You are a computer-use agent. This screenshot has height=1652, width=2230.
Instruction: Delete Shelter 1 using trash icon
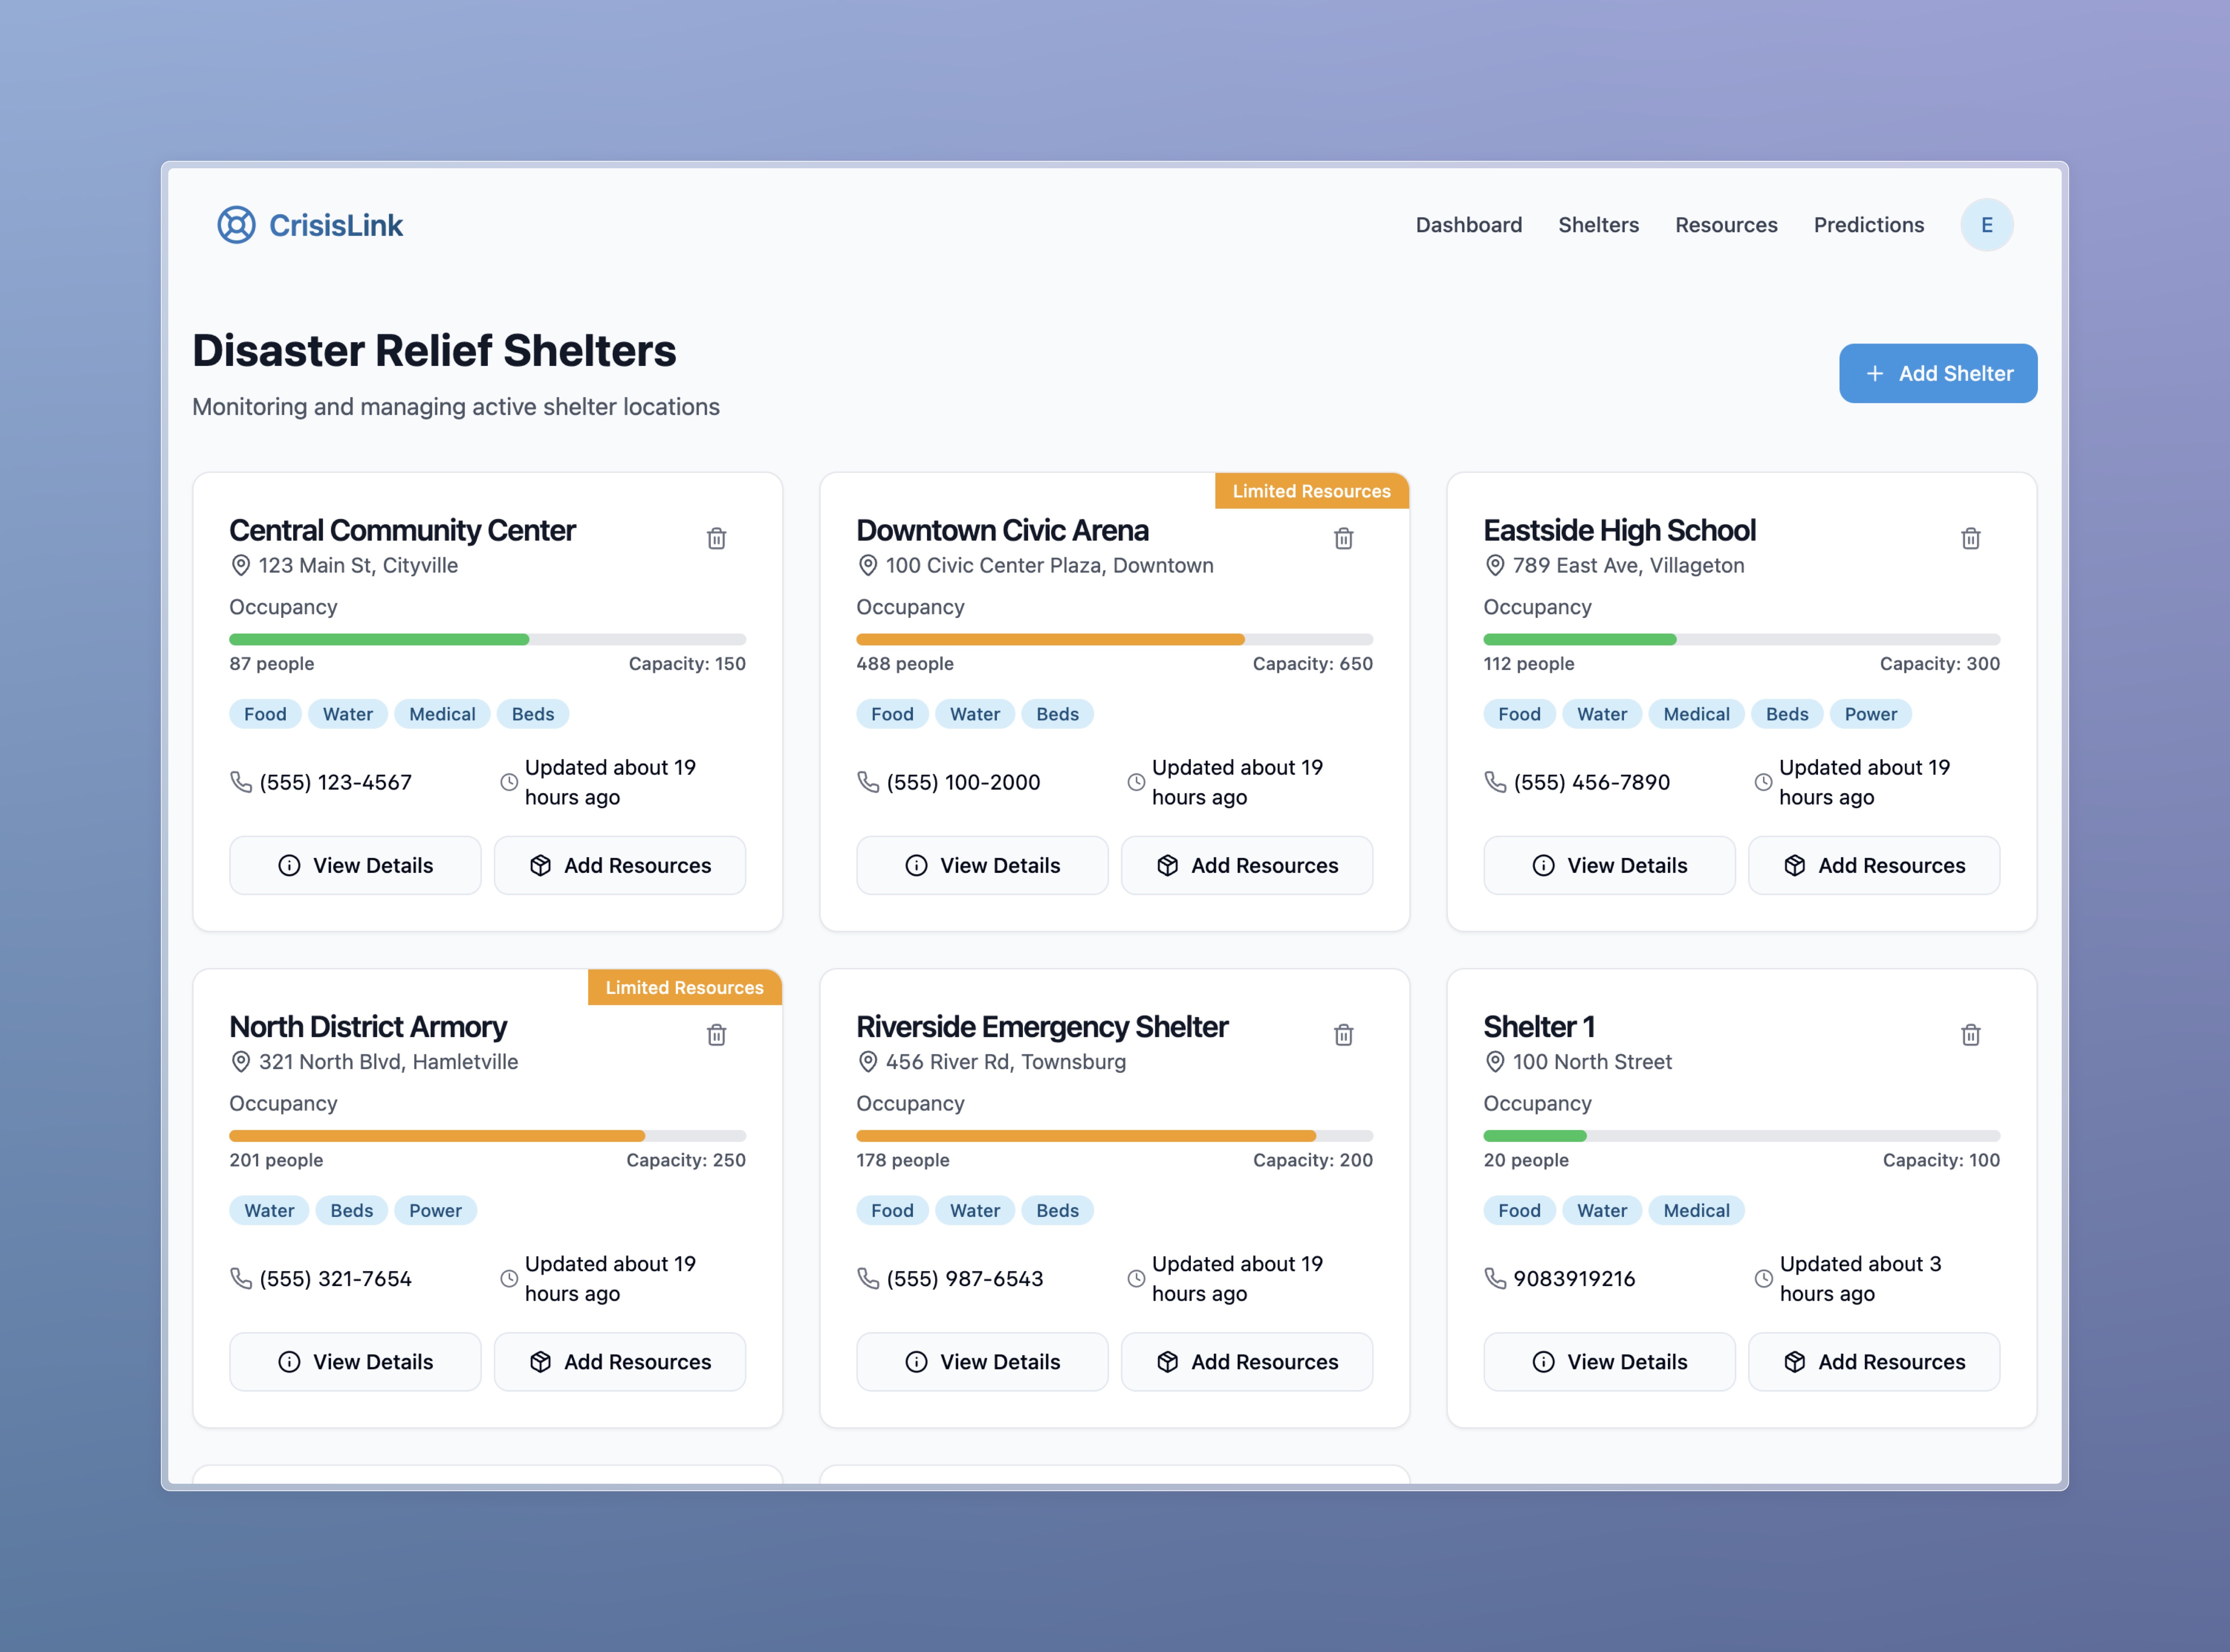1970,1035
